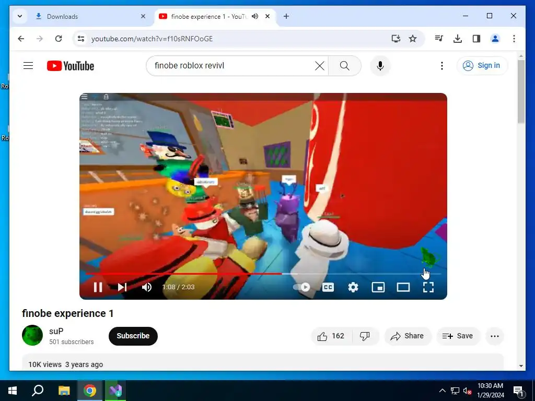Open File Explorer from taskbar
The width and height of the screenshot is (535, 401).
64,391
